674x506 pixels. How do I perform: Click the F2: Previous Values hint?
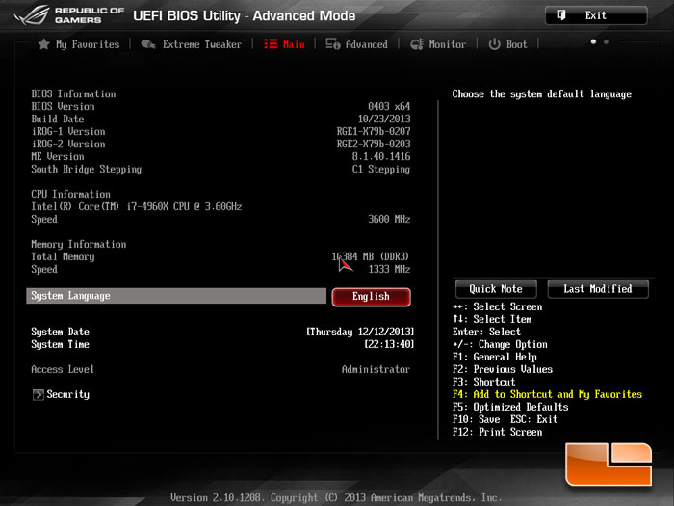coord(503,369)
